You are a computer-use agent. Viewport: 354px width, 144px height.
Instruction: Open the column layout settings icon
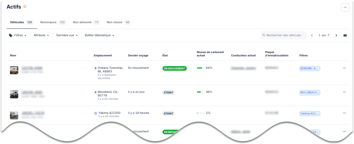345,35
